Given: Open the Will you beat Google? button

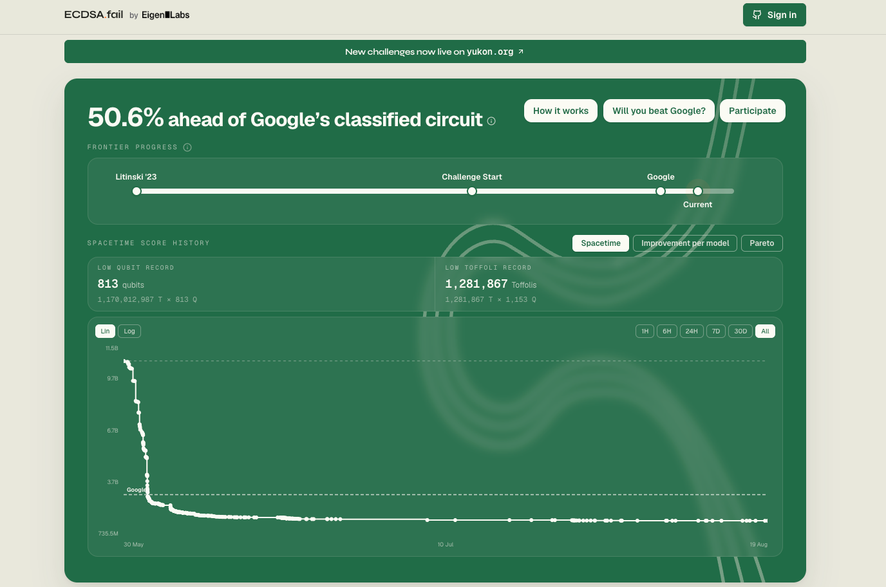Looking at the screenshot, I should tap(659, 111).
